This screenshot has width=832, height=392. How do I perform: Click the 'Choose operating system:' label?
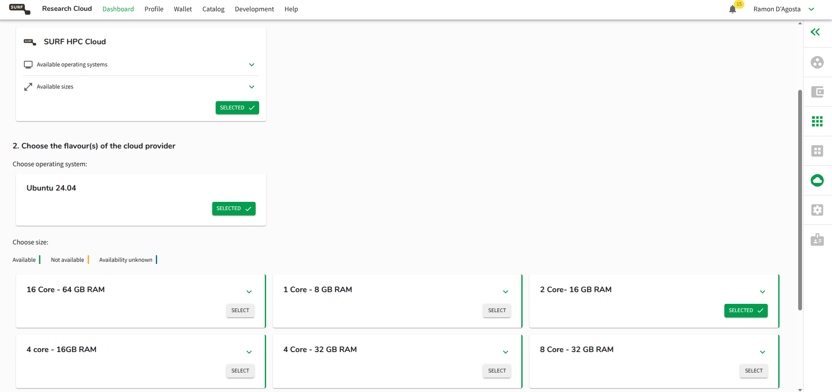pos(50,164)
